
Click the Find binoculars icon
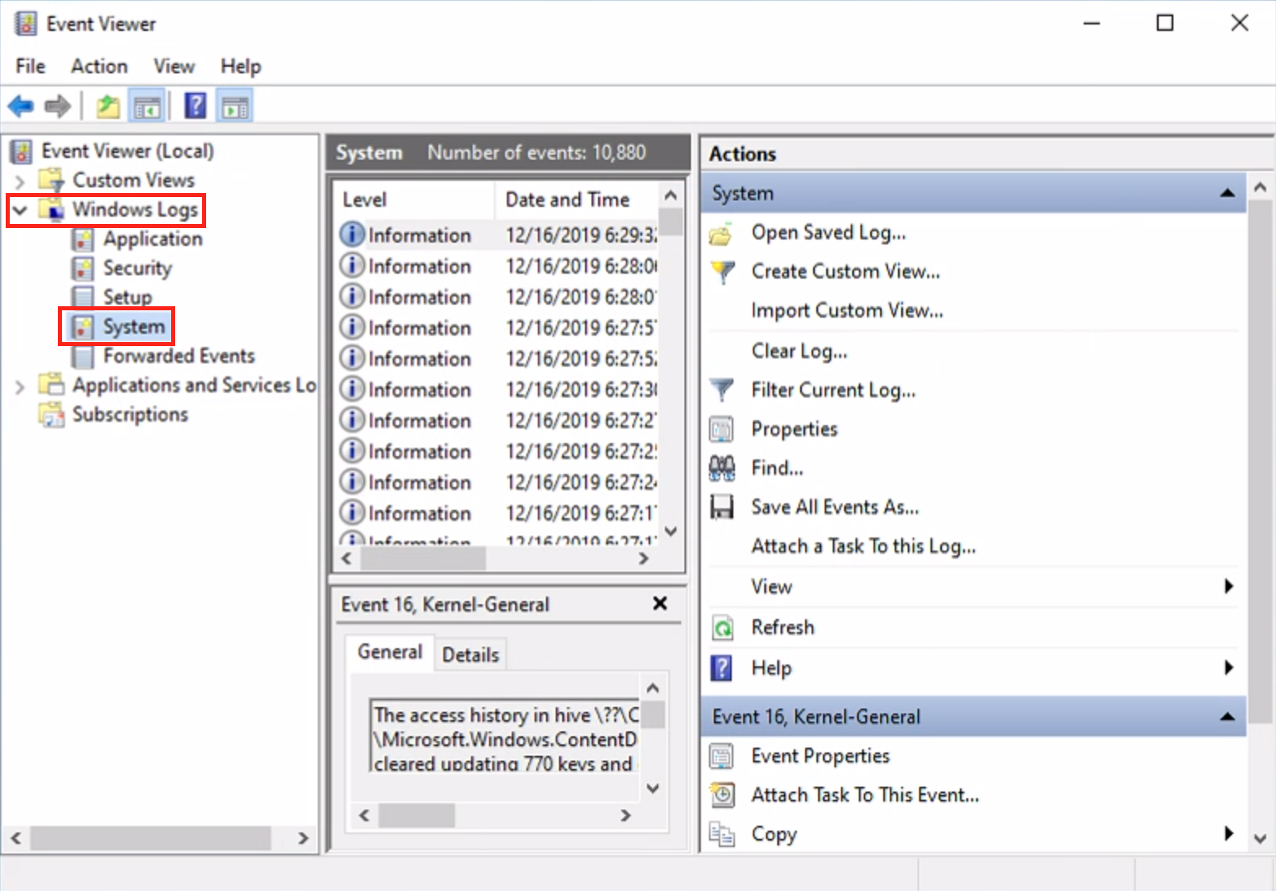[722, 468]
